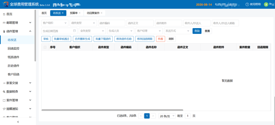Screen dimensions: 275x125
Task: Click the 回函期限 column header
Action: coord(263,47)
